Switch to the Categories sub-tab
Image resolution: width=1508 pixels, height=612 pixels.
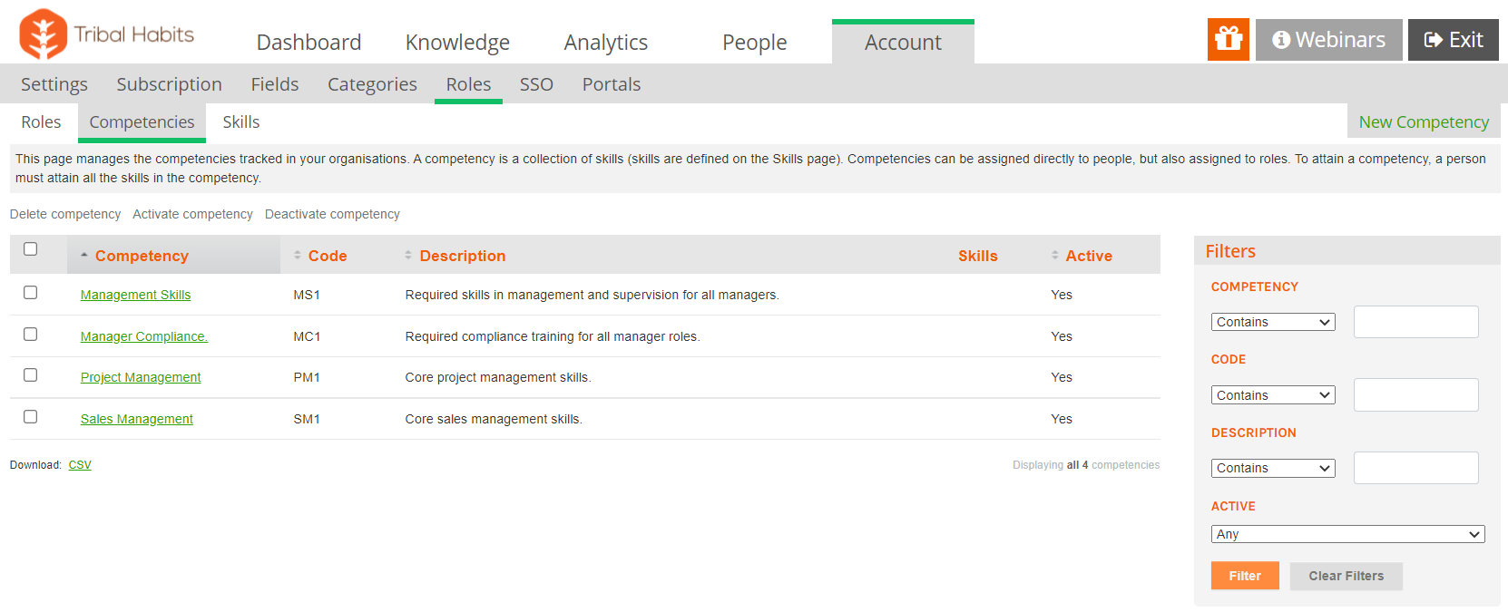point(372,84)
